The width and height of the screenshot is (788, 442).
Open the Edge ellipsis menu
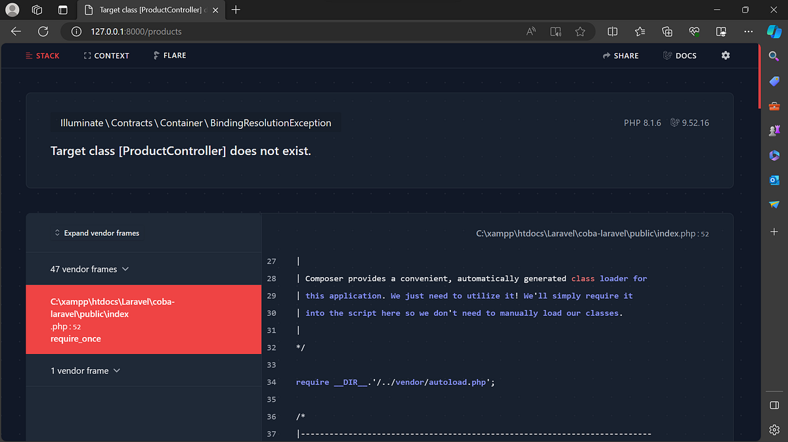(x=748, y=31)
